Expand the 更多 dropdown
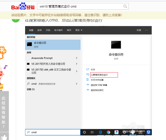The height and width of the screenshot is (140, 166). (79, 30)
